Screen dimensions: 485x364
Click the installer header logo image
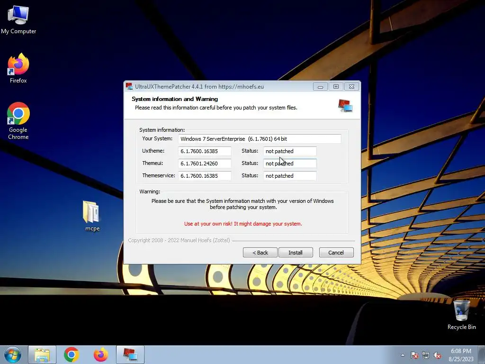coord(345,106)
